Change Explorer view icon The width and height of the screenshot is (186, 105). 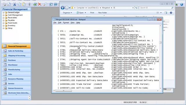(x=158, y=13)
